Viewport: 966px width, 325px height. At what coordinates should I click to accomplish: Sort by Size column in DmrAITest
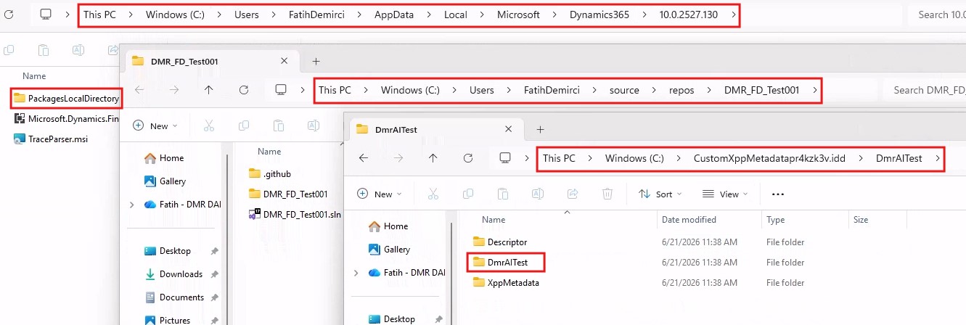click(861, 220)
